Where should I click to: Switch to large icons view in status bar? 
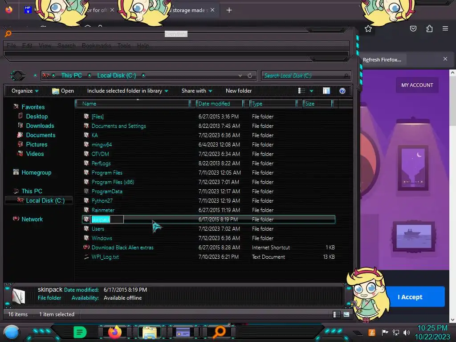coord(346,314)
